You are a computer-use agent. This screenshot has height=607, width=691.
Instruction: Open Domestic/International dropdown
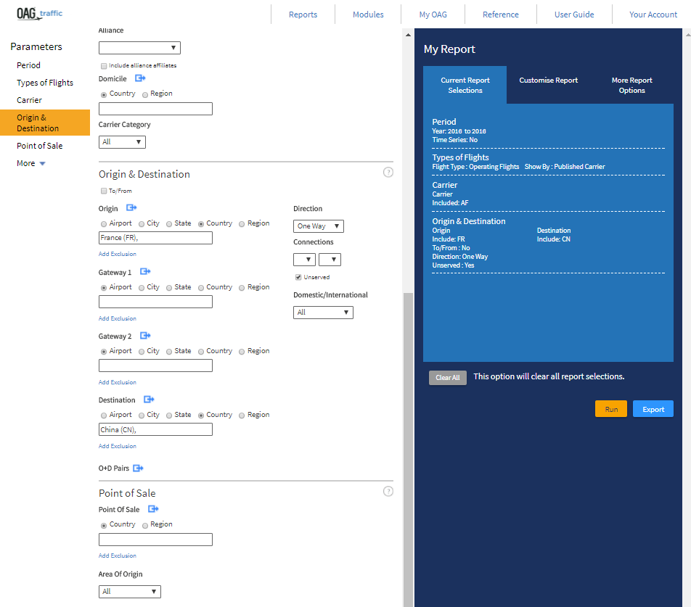coord(323,313)
